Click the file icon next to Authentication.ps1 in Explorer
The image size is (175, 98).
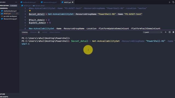coord(2,11)
